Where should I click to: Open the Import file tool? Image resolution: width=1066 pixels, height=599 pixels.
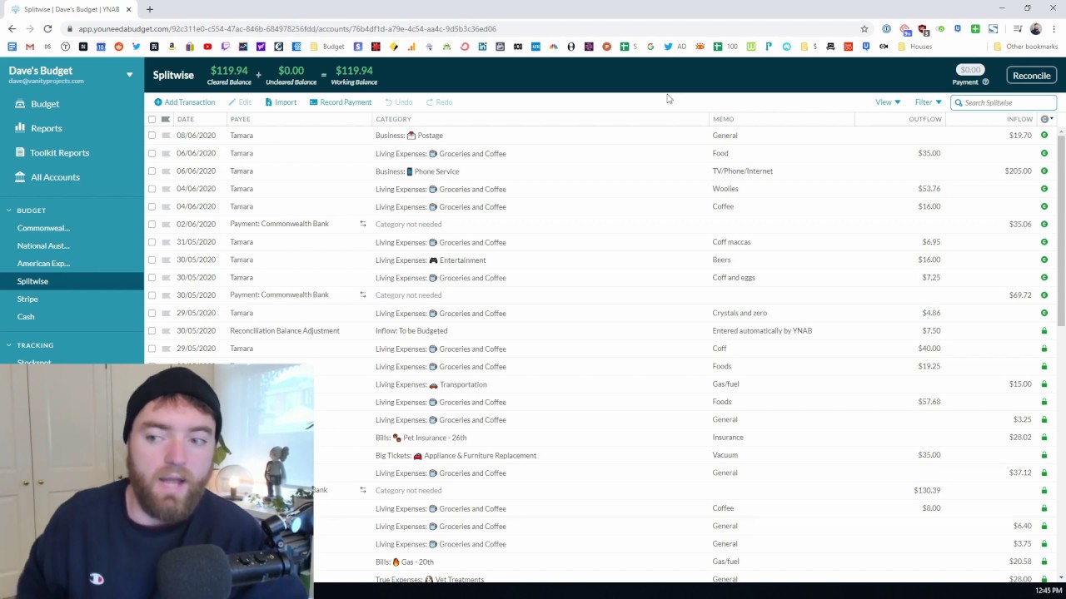click(x=281, y=102)
